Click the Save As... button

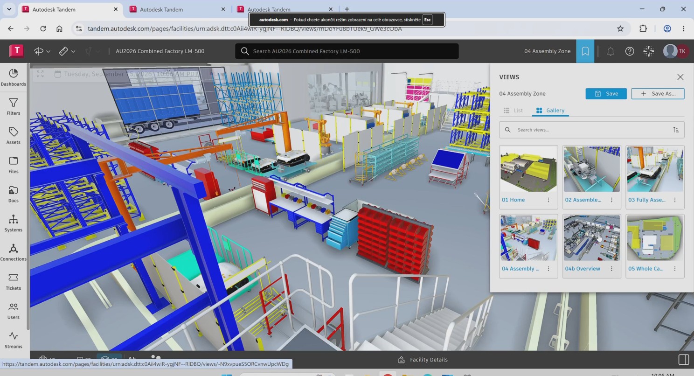pyautogui.click(x=658, y=93)
